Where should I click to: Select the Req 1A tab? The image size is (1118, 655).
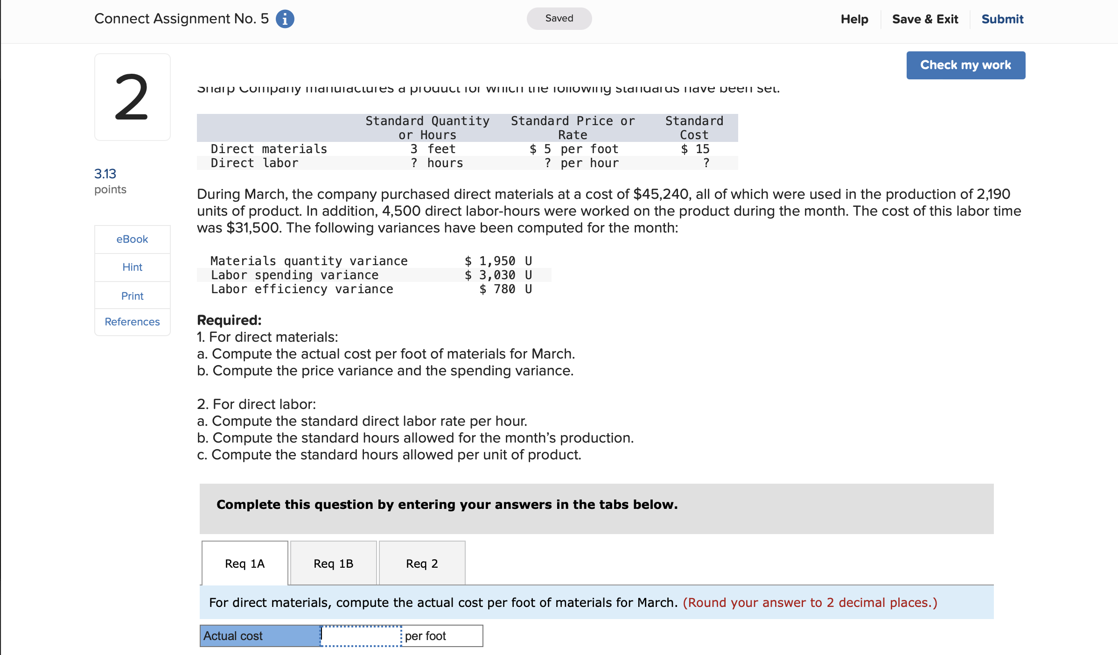click(x=244, y=563)
